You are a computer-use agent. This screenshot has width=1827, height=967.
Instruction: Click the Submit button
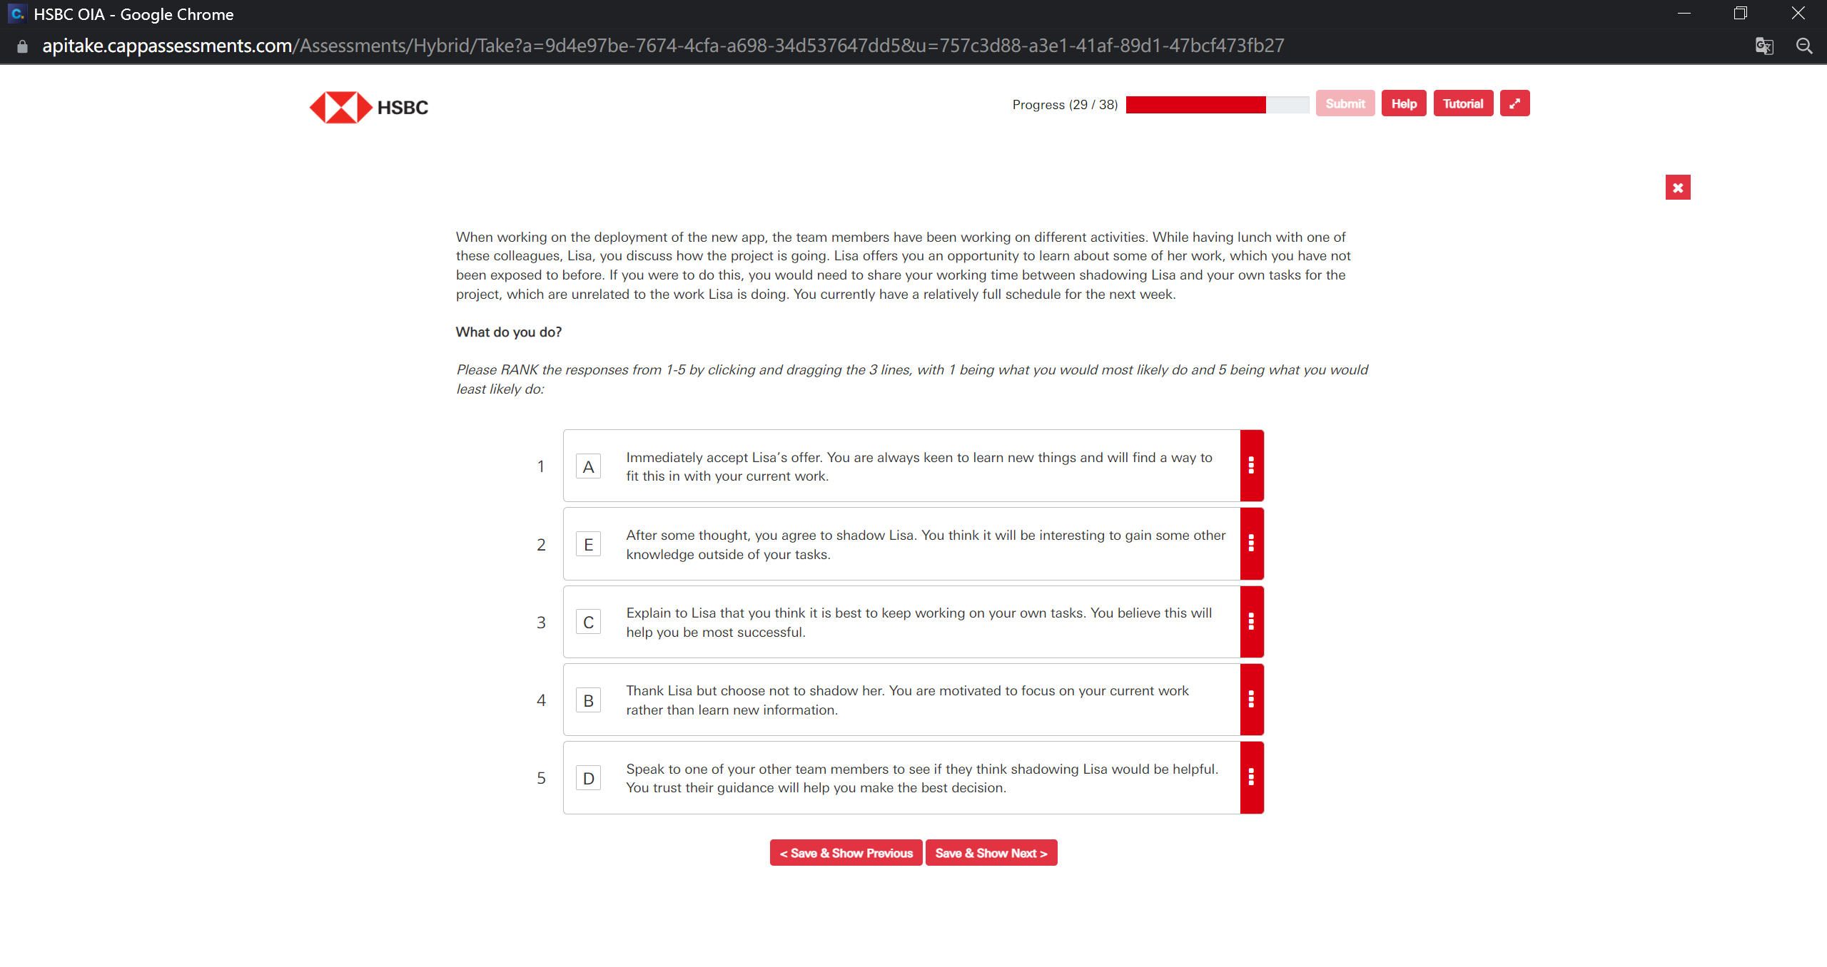click(1344, 103)
